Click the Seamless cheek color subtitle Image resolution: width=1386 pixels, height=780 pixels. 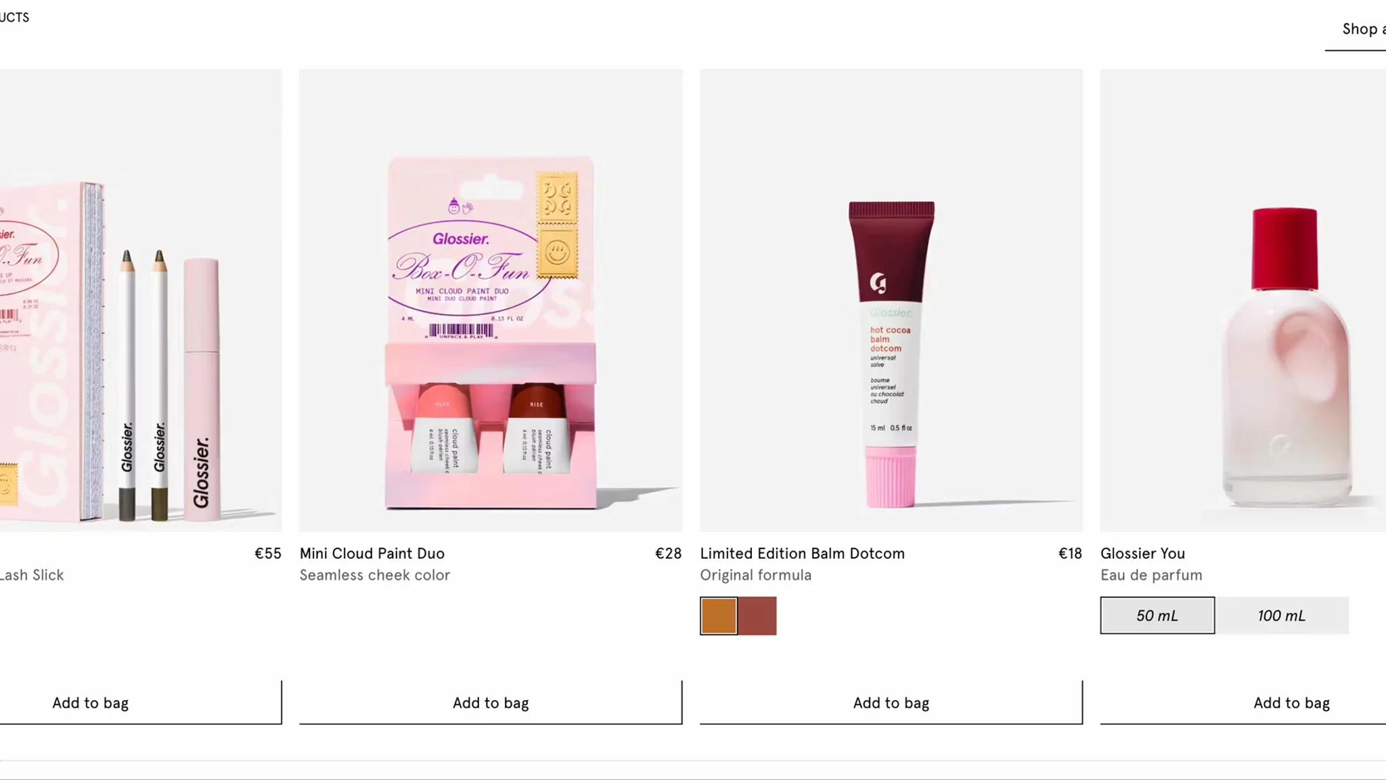(x=375, y=575)
